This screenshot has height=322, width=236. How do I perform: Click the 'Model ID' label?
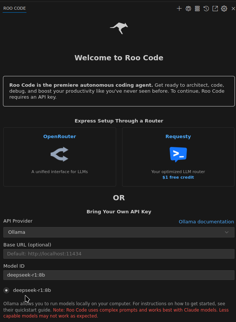point(14,266)
